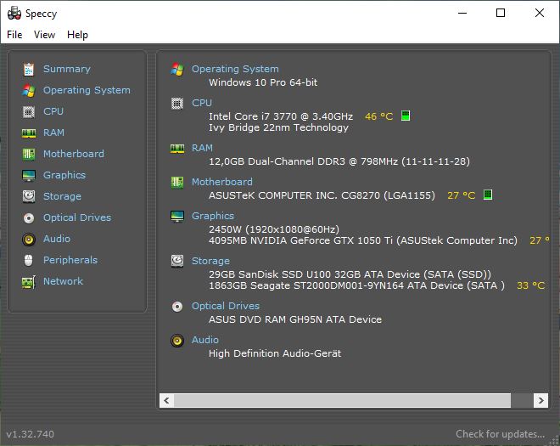Image resolution: width=560 pixels, height=446 pixels.
Task: Click the Peripherals mouse icon in sidebar
Action: 29,260
